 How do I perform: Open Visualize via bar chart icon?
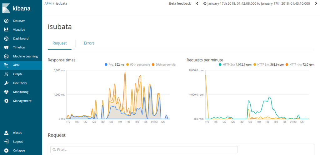click(x=6, y=30)
